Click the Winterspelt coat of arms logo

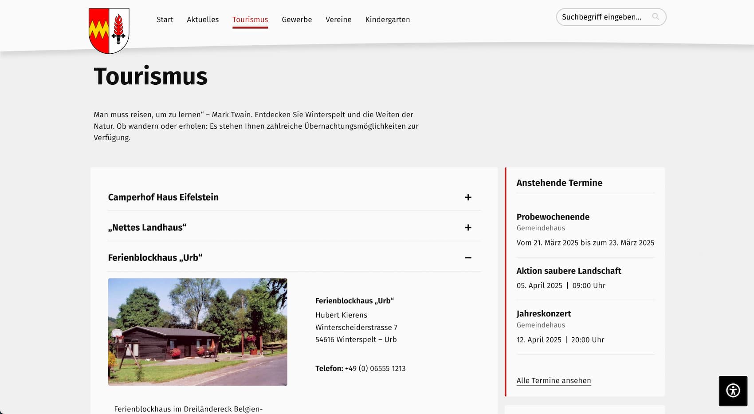[x=109, y=31]
